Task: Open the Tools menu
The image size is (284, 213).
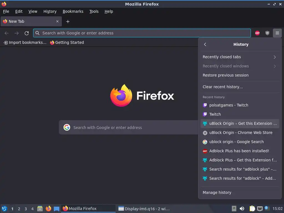Action: [94, 11]
